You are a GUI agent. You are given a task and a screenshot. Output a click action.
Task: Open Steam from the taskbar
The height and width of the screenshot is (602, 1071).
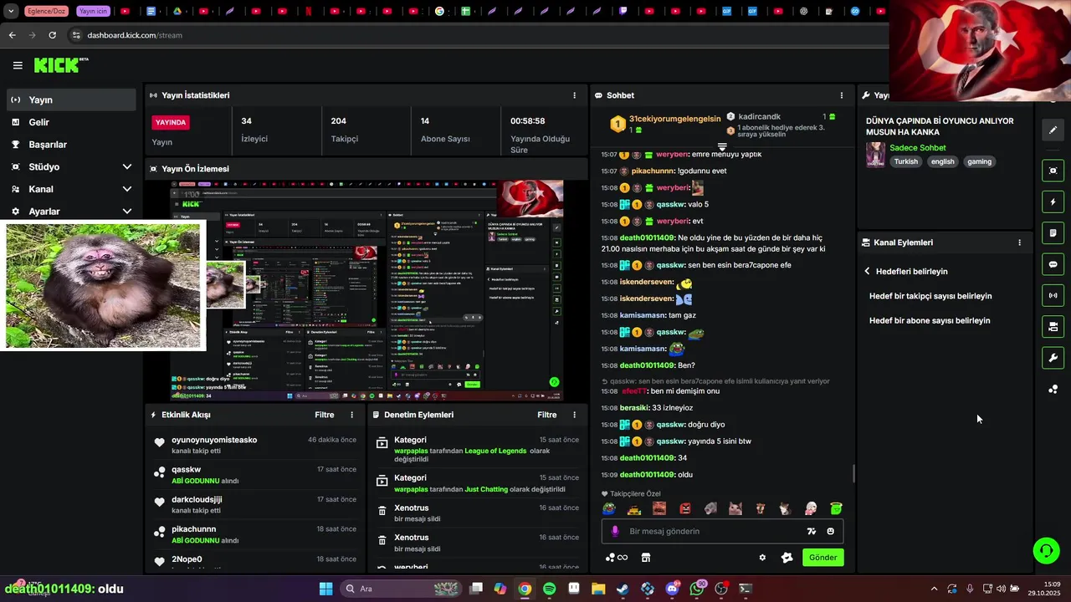[x=623, y=589]
